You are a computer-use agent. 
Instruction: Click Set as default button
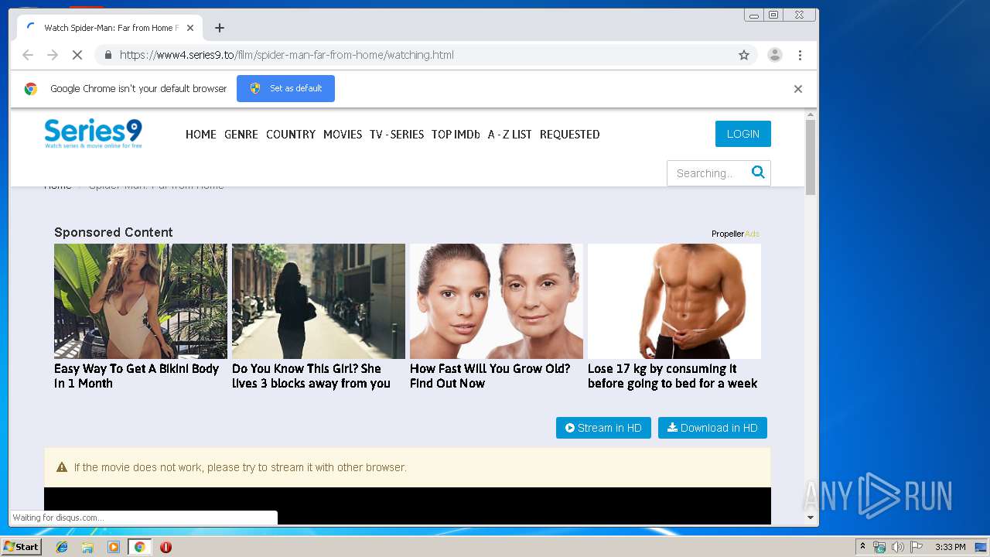285,88
